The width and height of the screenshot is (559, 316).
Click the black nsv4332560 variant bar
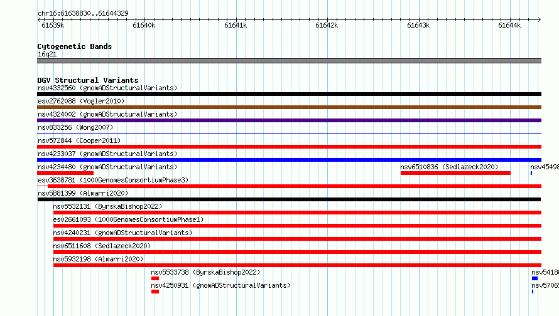click(289, 94)
